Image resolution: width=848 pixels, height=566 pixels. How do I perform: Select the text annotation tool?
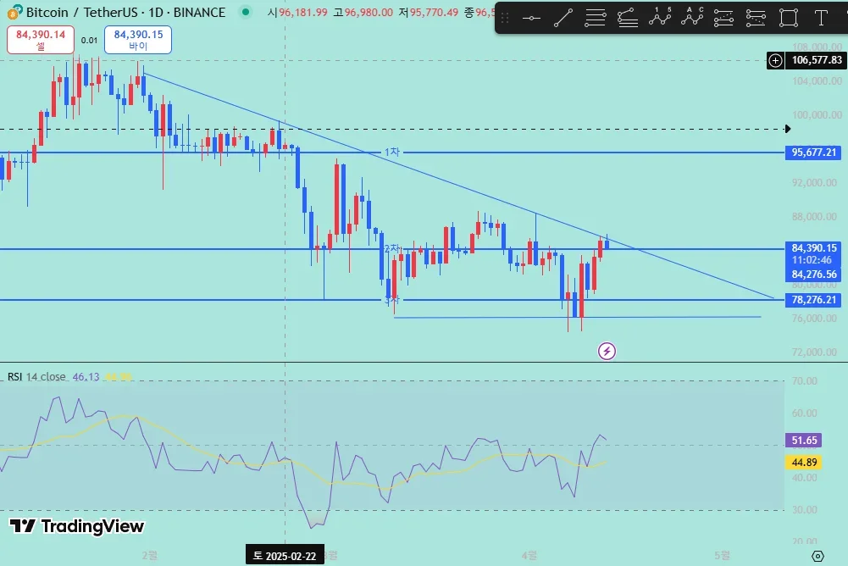(x=821, y=19)
